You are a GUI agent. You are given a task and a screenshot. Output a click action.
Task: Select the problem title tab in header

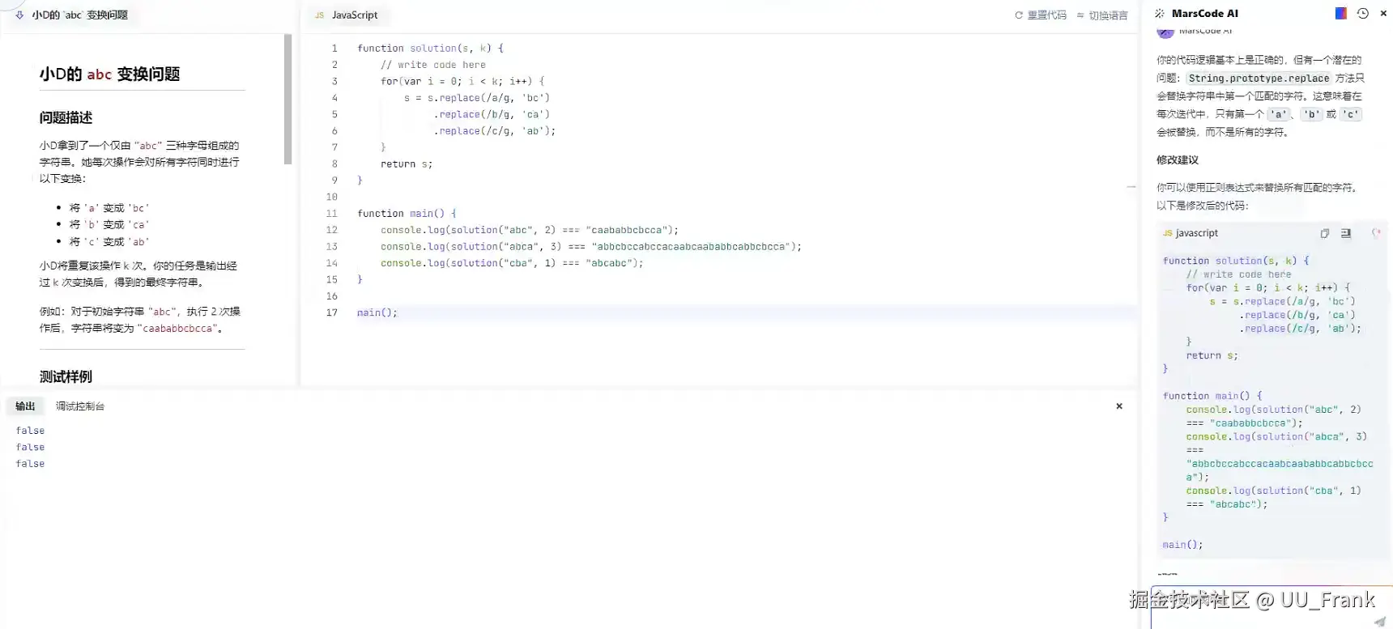pyautogui.click(x=79, y=15)
